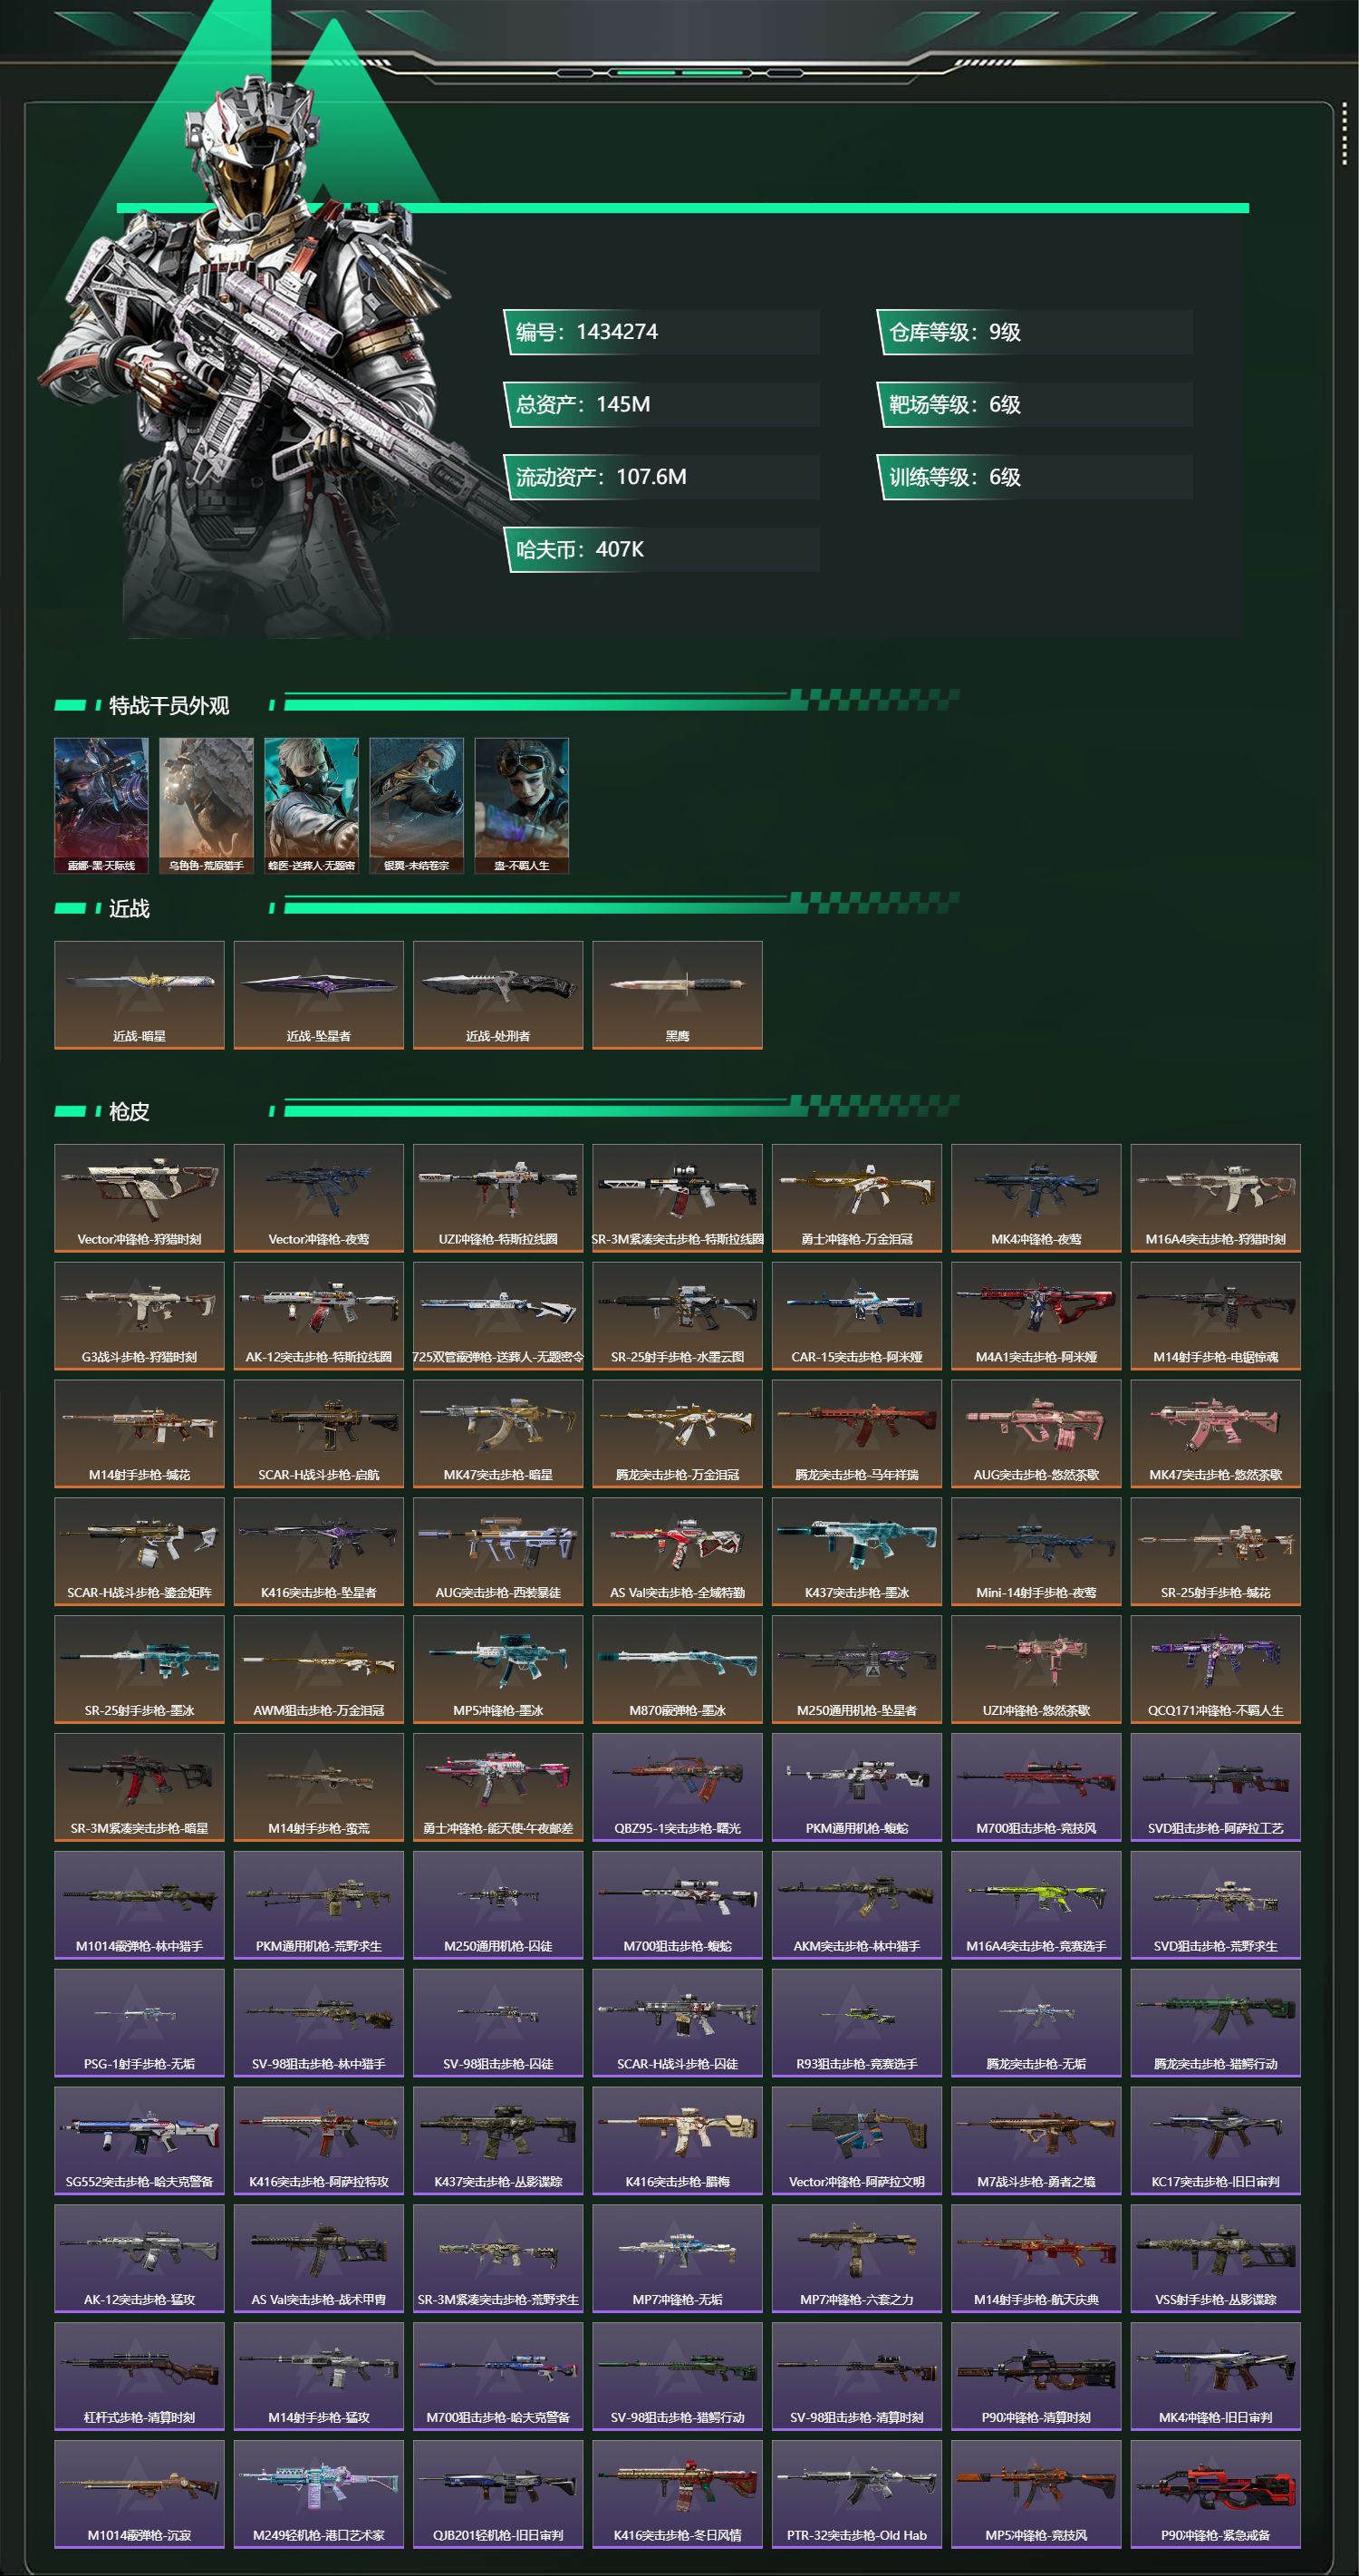Click the 蛊-不羁人生 operator portrait
The width and height of the screenshot is (1359, 2576).
click(522, 806)
